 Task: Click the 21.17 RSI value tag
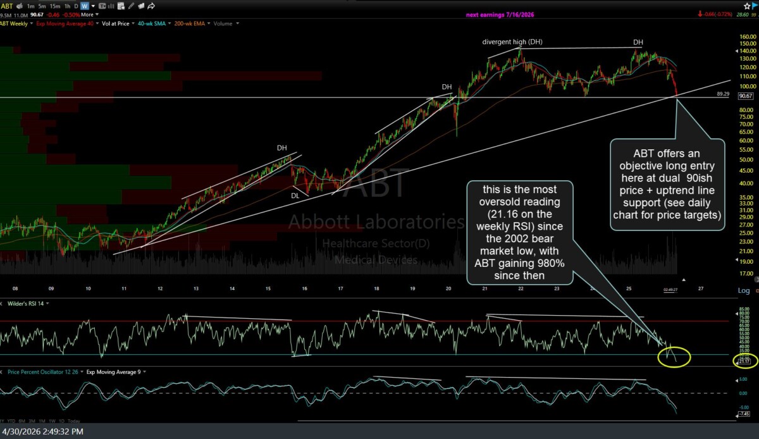744,362
